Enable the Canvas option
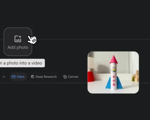Screen dimensions: 150x120 71,77
